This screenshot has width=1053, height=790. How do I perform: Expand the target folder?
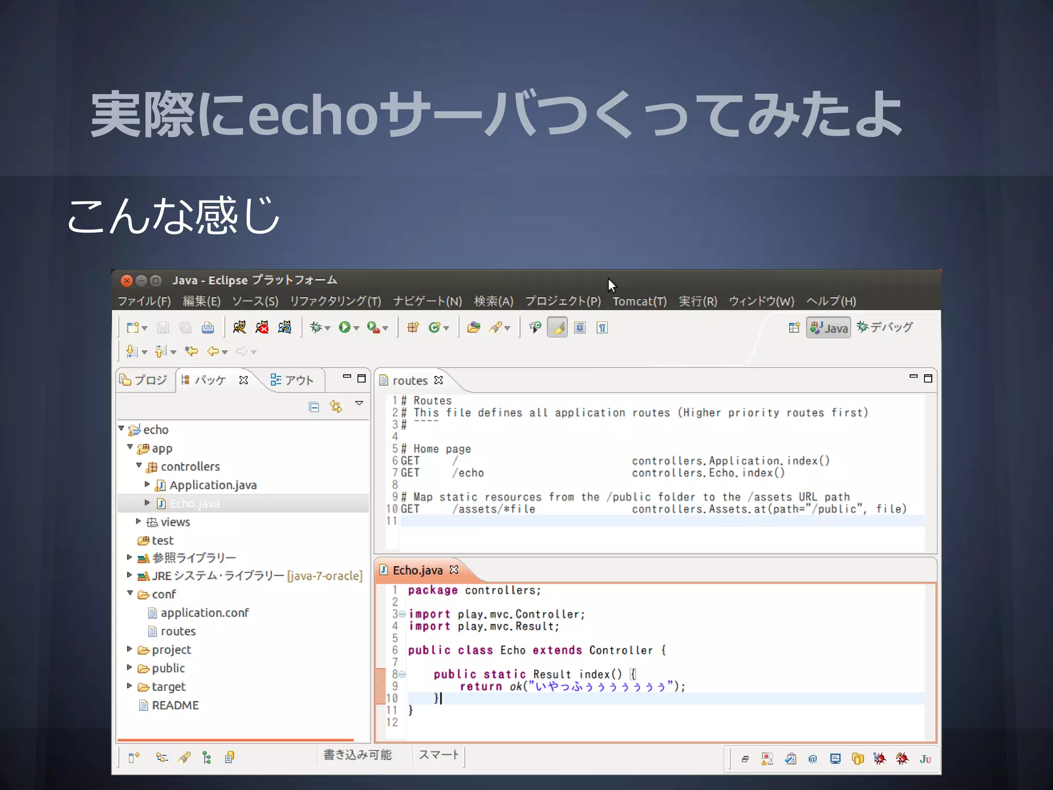(x=130, y=686)
